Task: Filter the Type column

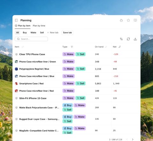Action: (72, 47)
